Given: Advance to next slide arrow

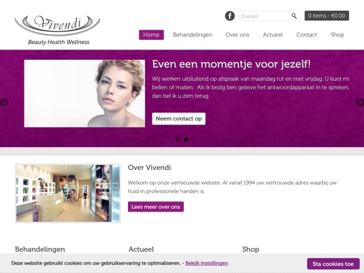Looking at the screenshot, I should pyautogui.click(x=360, y=102).
